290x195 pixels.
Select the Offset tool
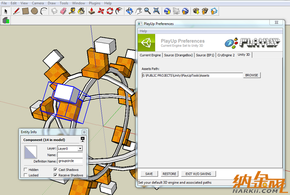pos(119,11)
